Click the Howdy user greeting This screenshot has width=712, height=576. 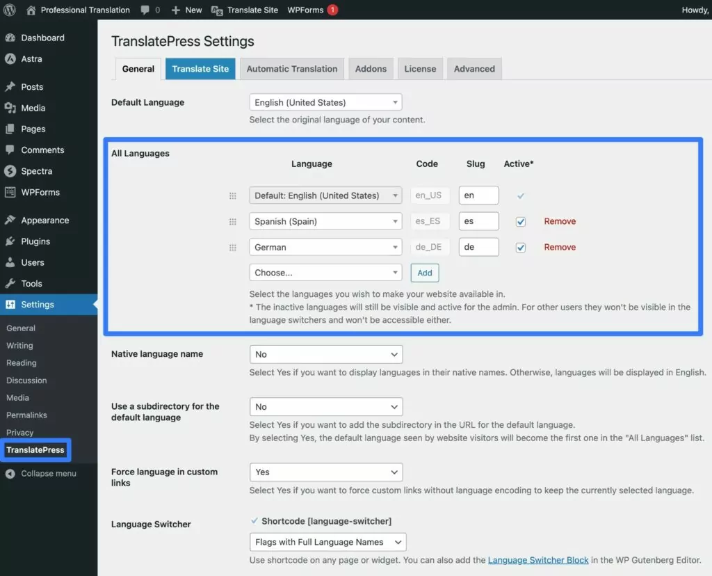click(x=695, y=10)
